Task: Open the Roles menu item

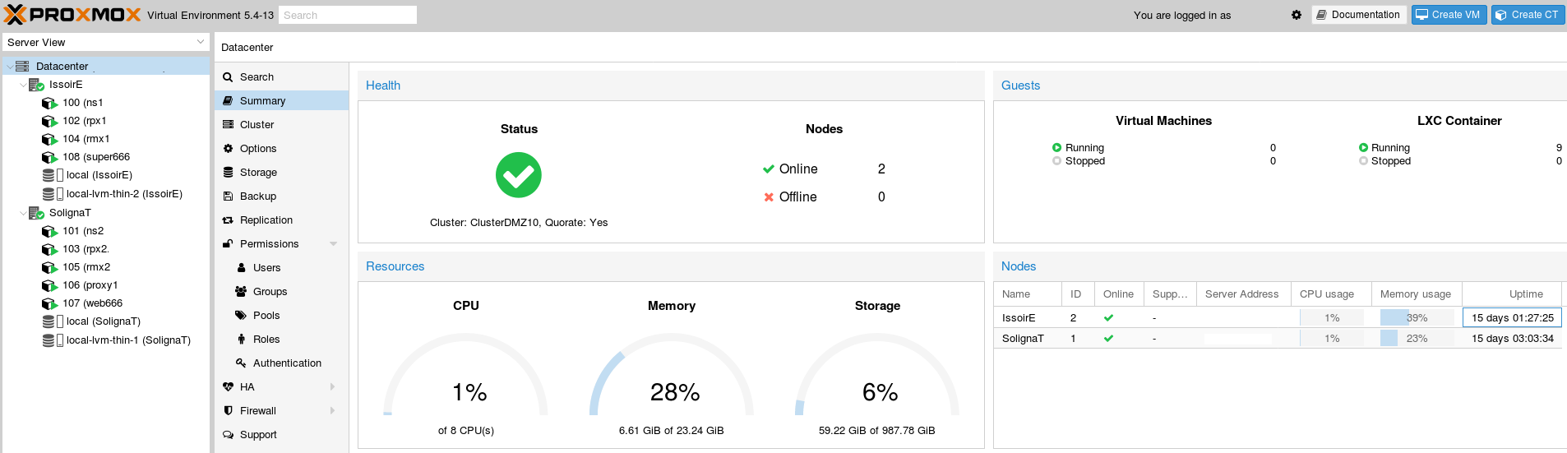Action: 281,340
